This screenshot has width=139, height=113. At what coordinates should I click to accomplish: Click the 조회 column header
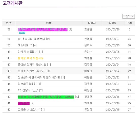[x=129, y=23]
